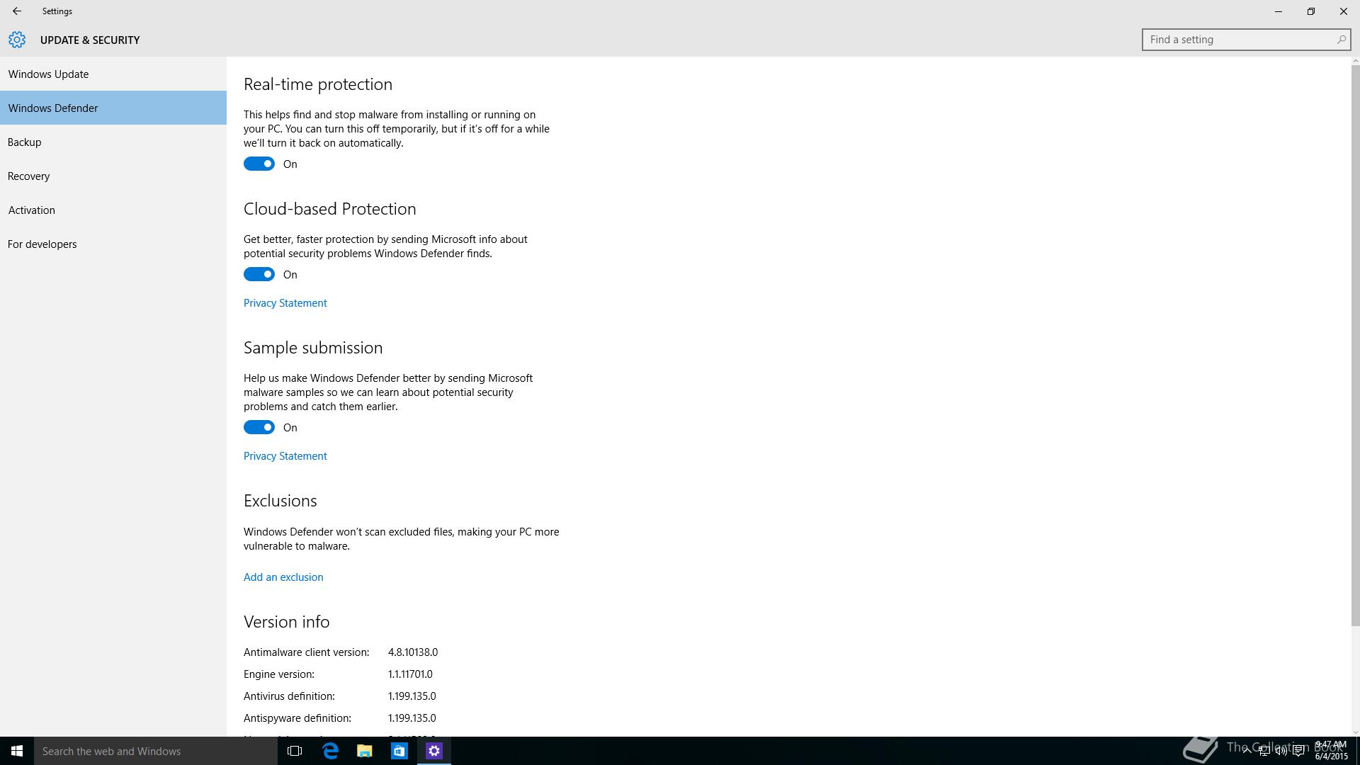Viewport: 1360px width, 765px height.
Task: Show hidden system tray icons
Action: click(1247, 751)
